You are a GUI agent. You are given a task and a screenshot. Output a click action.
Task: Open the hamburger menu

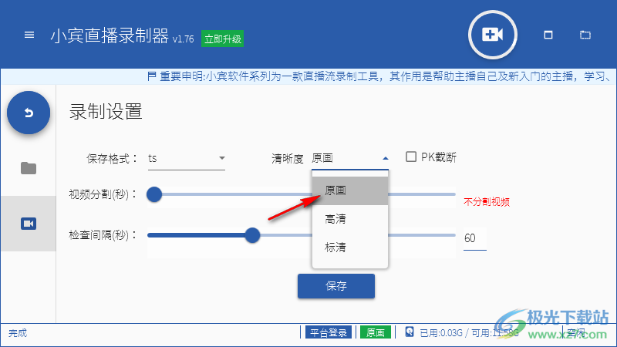(29, 35)
